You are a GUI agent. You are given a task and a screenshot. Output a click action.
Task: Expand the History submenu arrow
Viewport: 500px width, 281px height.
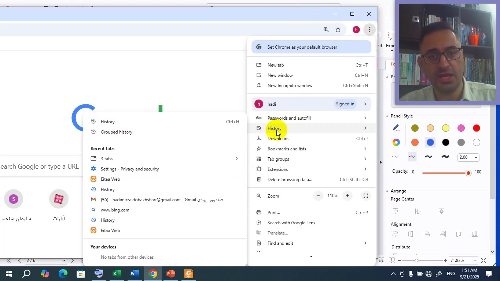tap(365, 128)
